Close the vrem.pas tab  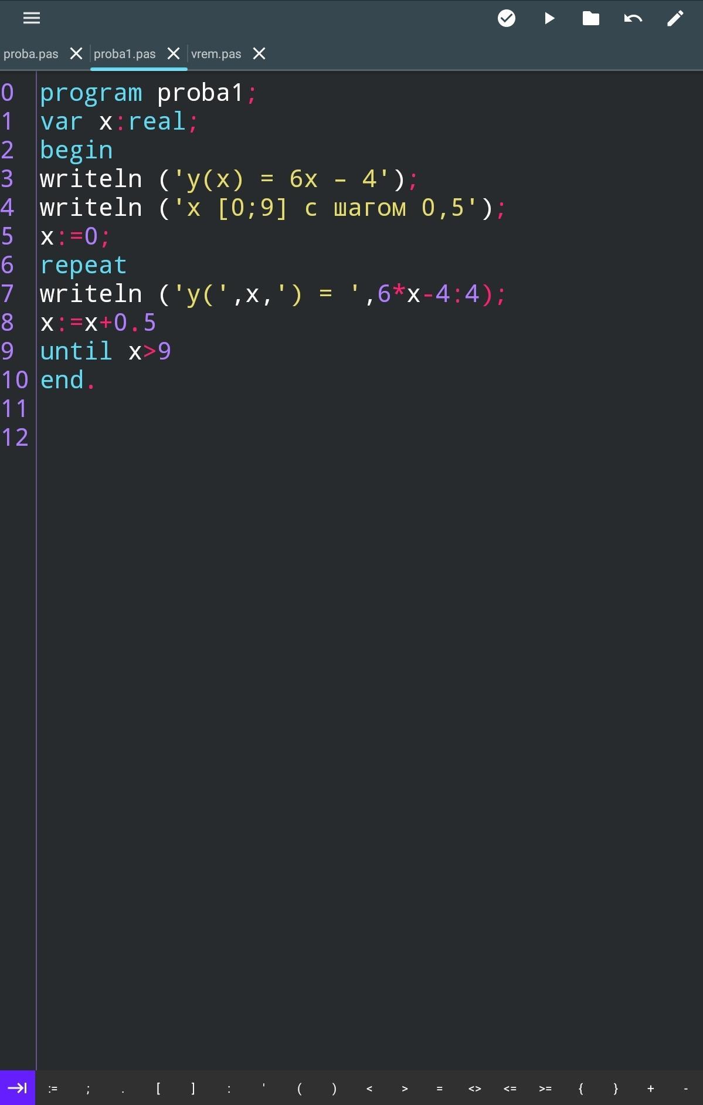[259, 54]
